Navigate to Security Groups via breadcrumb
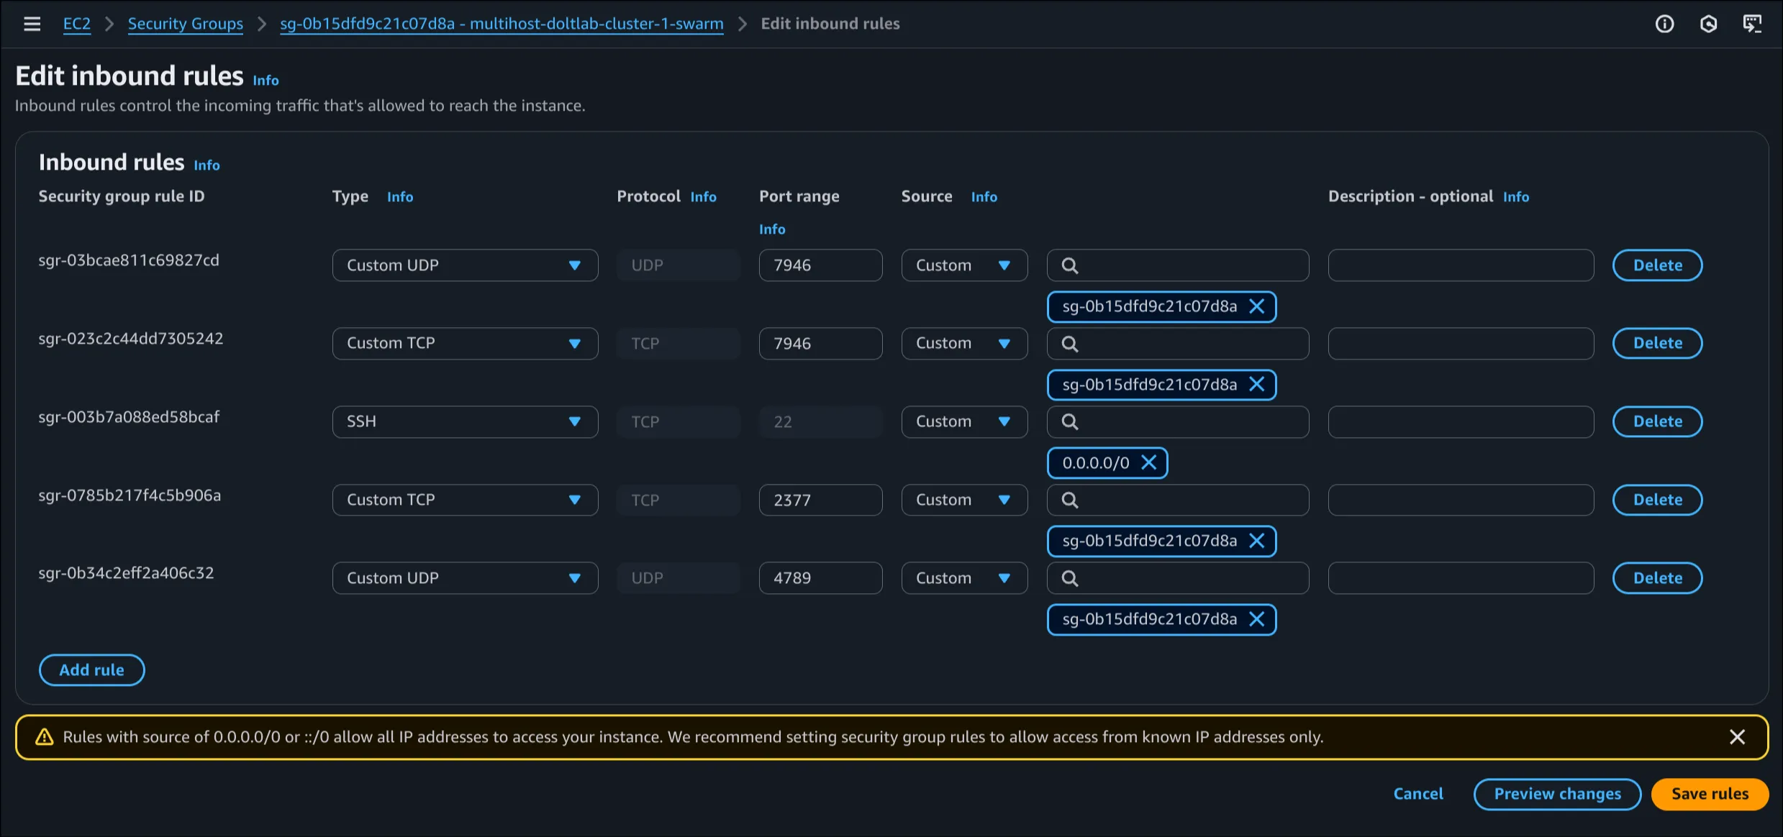The width and height of the screenshot is (1783, 837). click(185, 24)
